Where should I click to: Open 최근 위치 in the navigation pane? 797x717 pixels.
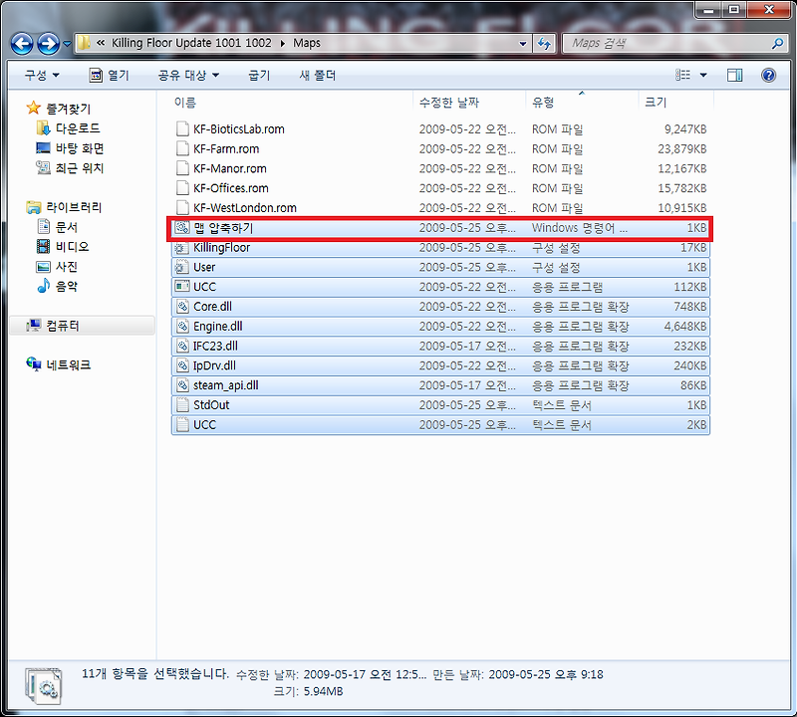point(80,167)
